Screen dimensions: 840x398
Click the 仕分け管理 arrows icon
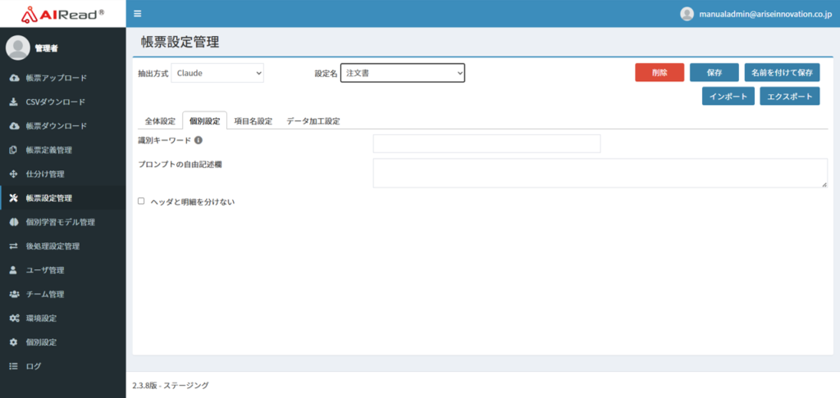click(13, 174)
